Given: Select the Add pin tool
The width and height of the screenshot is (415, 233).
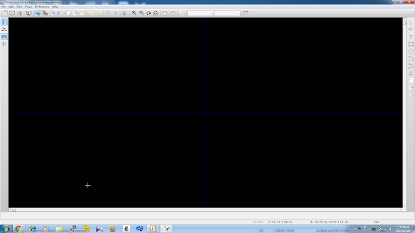Looking at the screenshot, I should point(410,29).
